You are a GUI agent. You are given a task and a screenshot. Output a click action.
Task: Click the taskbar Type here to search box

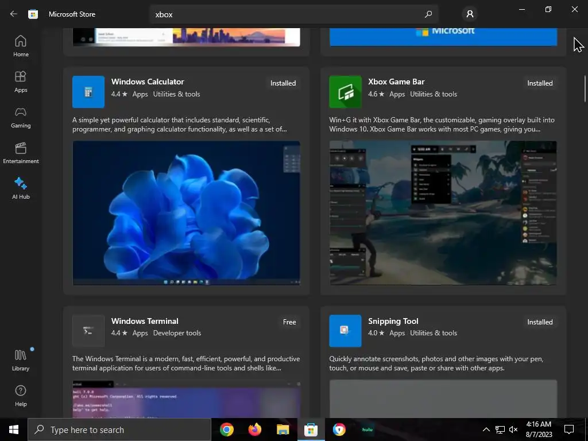point(119,430)
